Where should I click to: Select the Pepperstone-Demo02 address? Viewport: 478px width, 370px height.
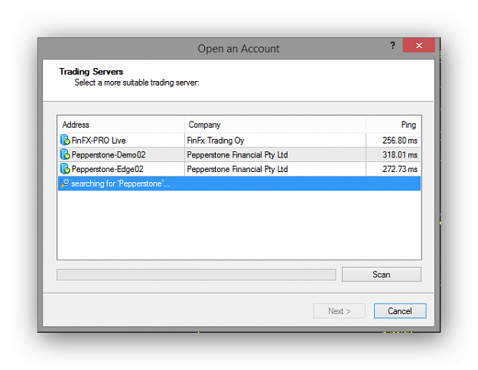(109, 155)
